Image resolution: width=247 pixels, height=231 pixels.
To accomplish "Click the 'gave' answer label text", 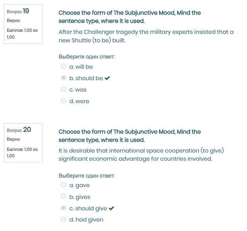I will tap(83, 185).
